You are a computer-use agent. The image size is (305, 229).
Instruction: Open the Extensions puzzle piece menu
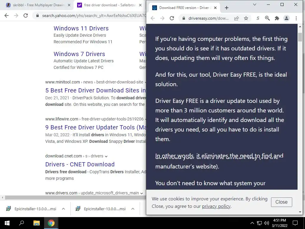tap(277, 18)
